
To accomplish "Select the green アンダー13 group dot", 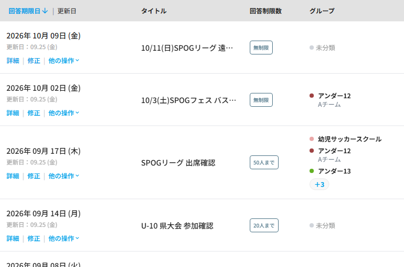I will [312, 171].
